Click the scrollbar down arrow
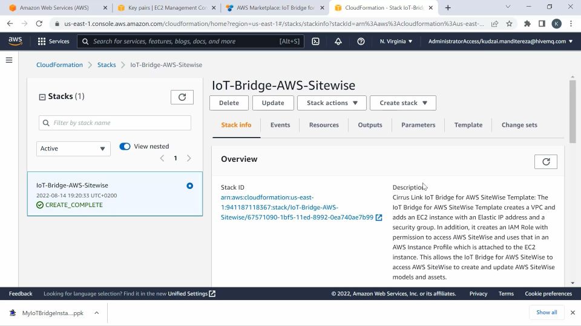Image resolution: width=581 pixels, height=326 pixels. click(x=573, y=283)
